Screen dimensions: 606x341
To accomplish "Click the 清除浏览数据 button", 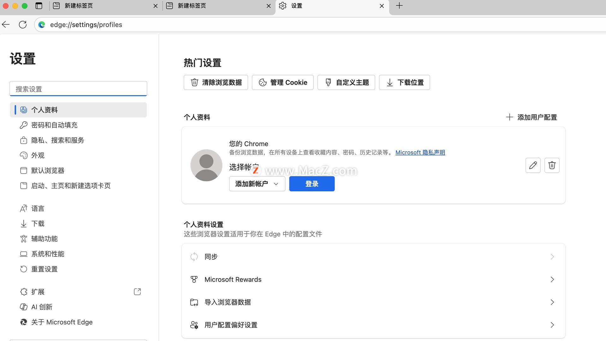I will [x=216, y=82].
